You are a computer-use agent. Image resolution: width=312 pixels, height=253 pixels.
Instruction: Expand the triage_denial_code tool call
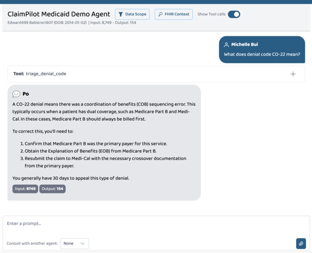(293, 74)
